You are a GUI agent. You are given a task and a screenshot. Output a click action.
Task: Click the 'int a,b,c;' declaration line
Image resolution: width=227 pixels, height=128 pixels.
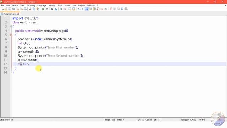point(24,43)
